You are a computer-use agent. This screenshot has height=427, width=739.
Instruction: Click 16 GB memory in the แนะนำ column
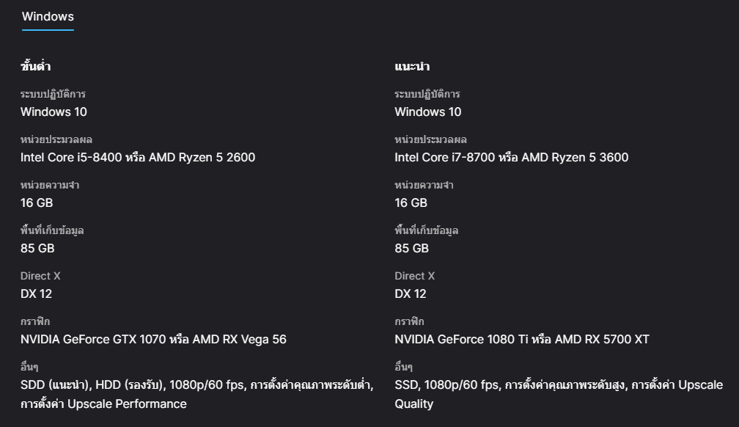[x=411, y=202]
